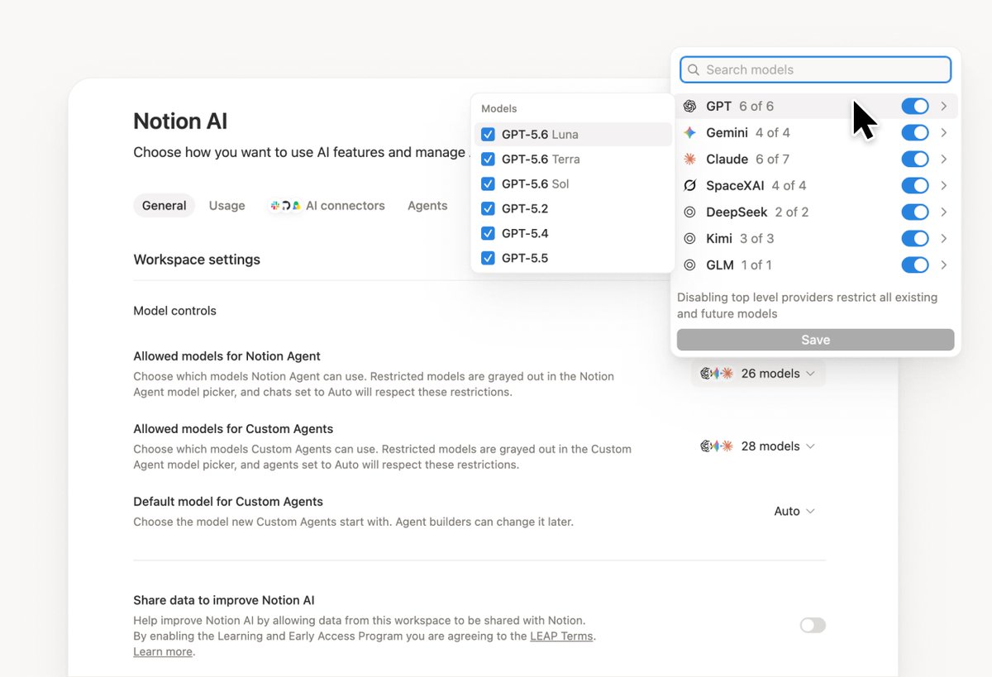Click the Kimi provider icon

click(x=689, y=238)
